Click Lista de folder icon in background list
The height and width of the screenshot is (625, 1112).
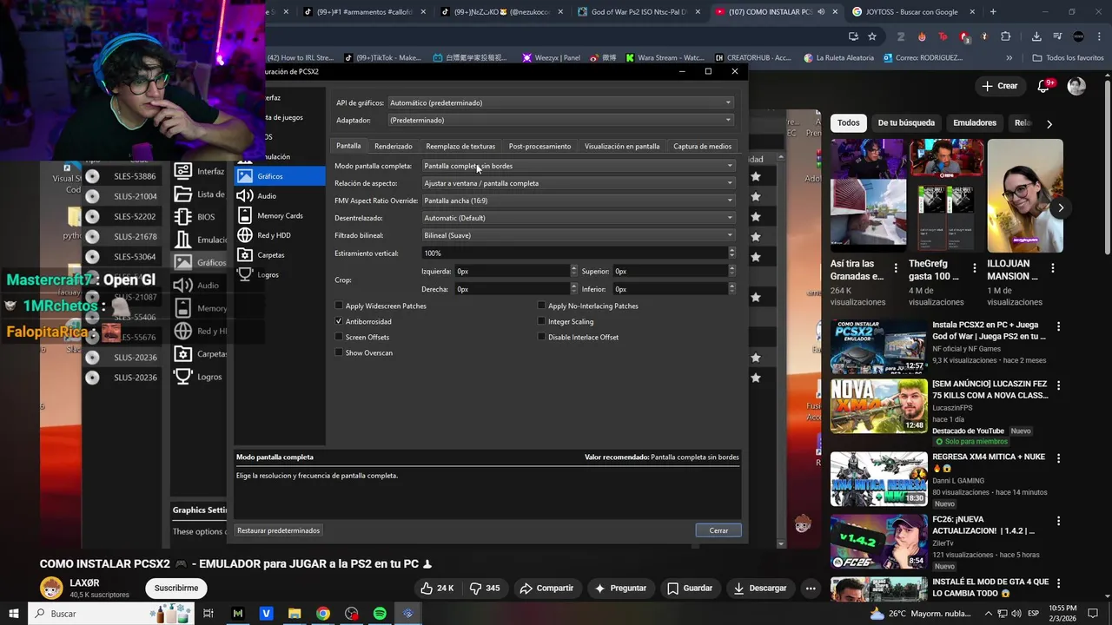tap(182, 194)
